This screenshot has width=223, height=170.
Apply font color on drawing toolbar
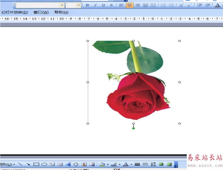[x=126, y=165]
